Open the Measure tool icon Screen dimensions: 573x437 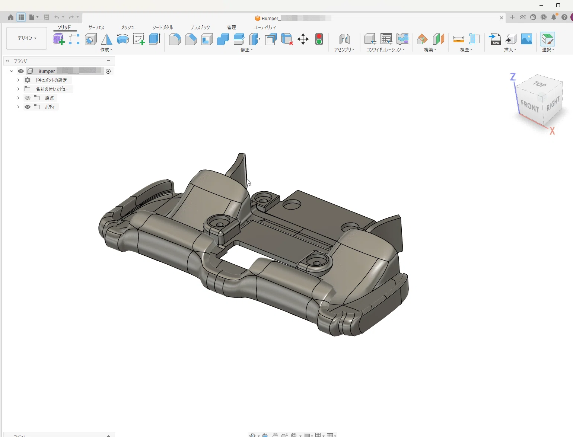click(x=458, y=39)
